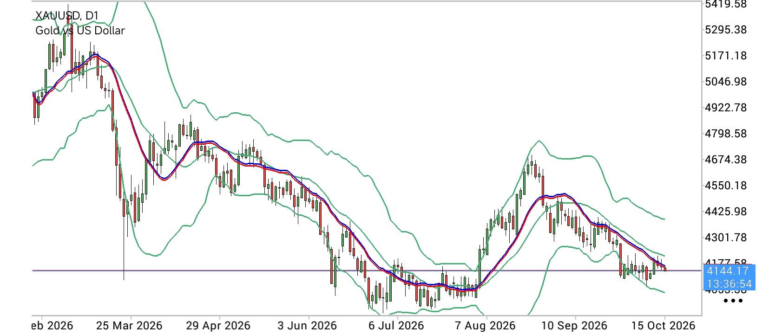Select the XAUUSD, D1 symbol label
The height and width of the screenshot is (334, 762).
click(x=67, y=16)
